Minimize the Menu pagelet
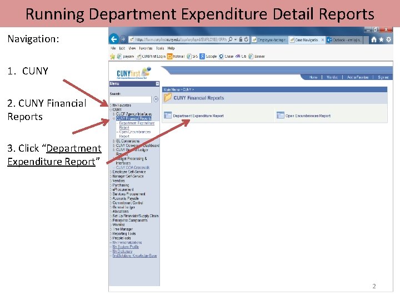The height and width of the screenshot is (300, 400). (x=157, y=84)
